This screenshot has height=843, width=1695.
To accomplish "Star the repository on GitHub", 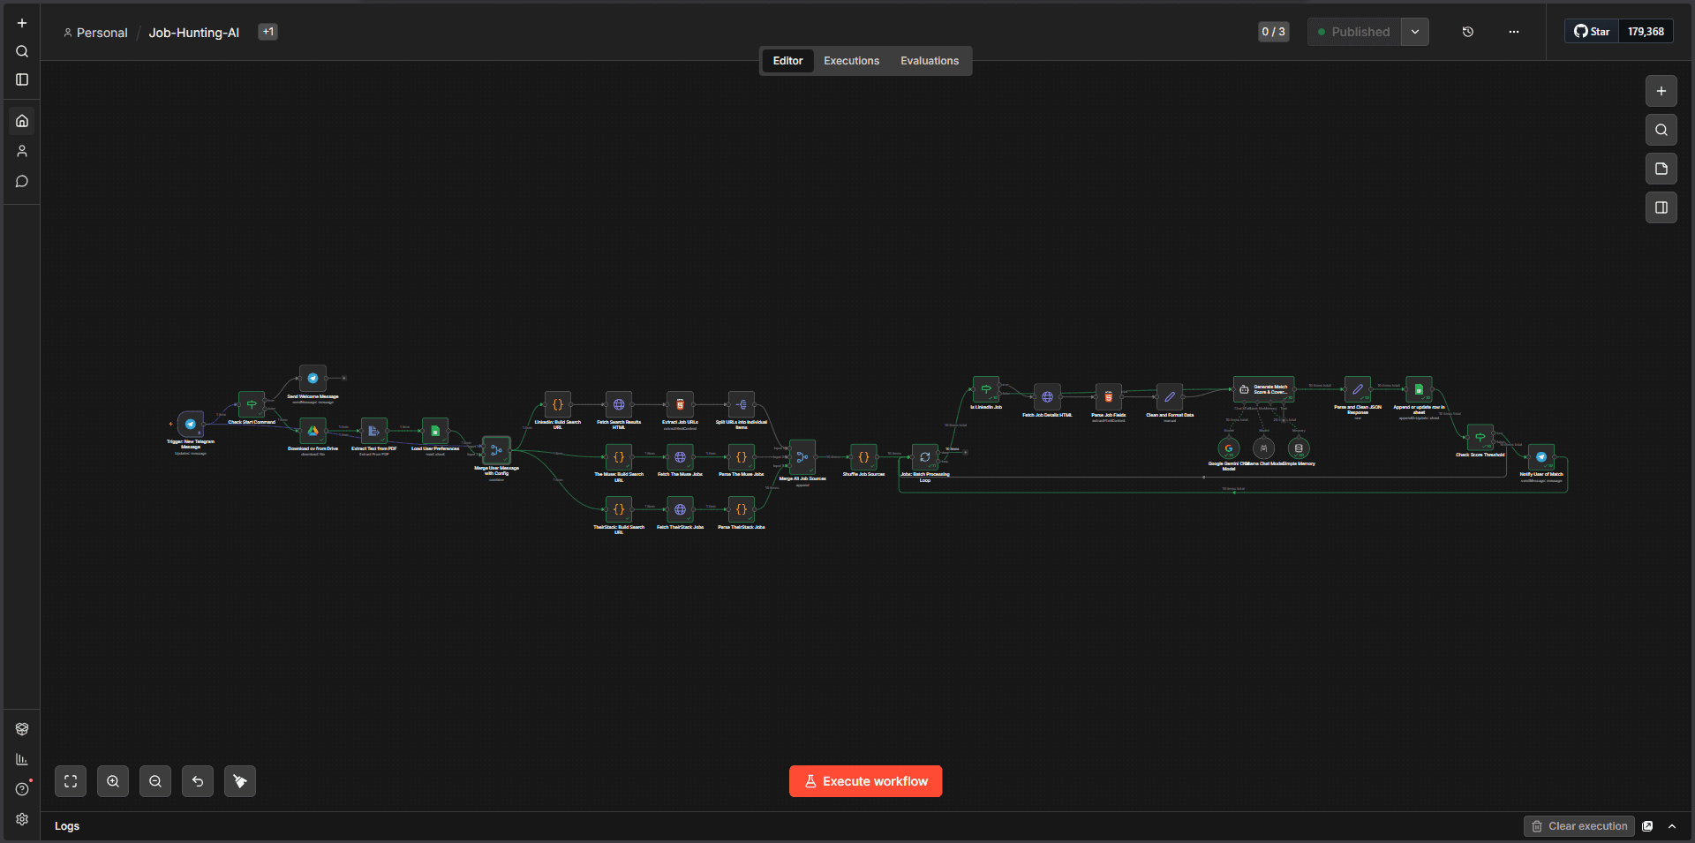I will click(x=1593, y=31).
